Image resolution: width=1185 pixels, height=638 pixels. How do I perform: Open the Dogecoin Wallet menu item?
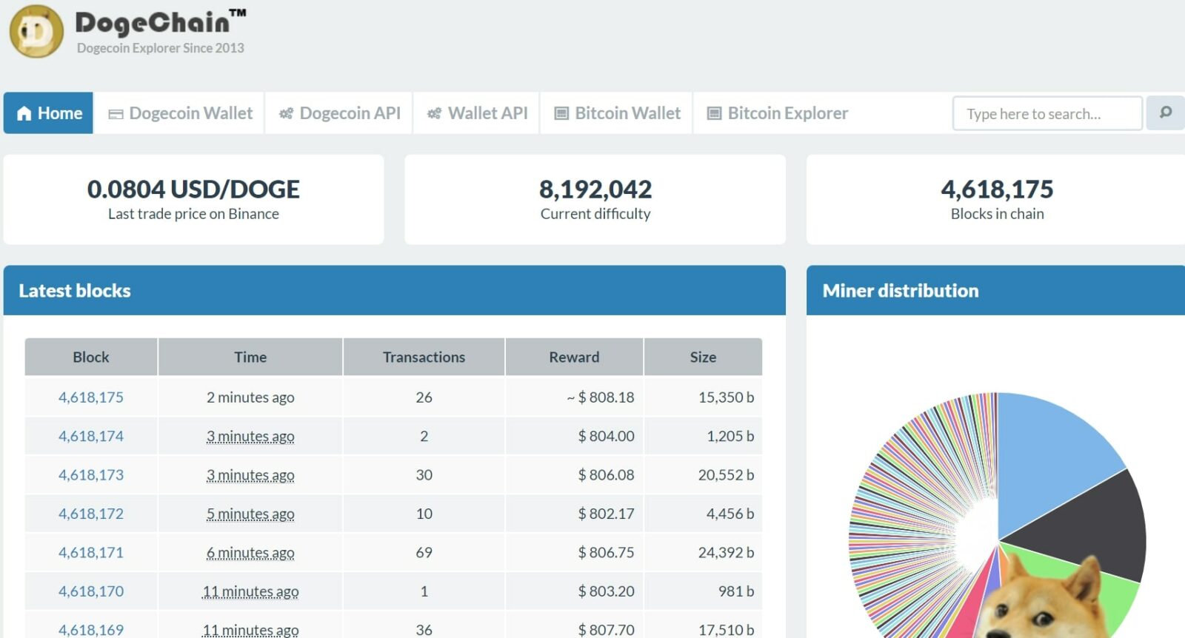180,113
